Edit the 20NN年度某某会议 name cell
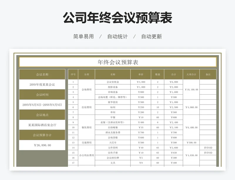Image resolution: width=235 pixels, height=180 pixels. (x=42, y=85)
